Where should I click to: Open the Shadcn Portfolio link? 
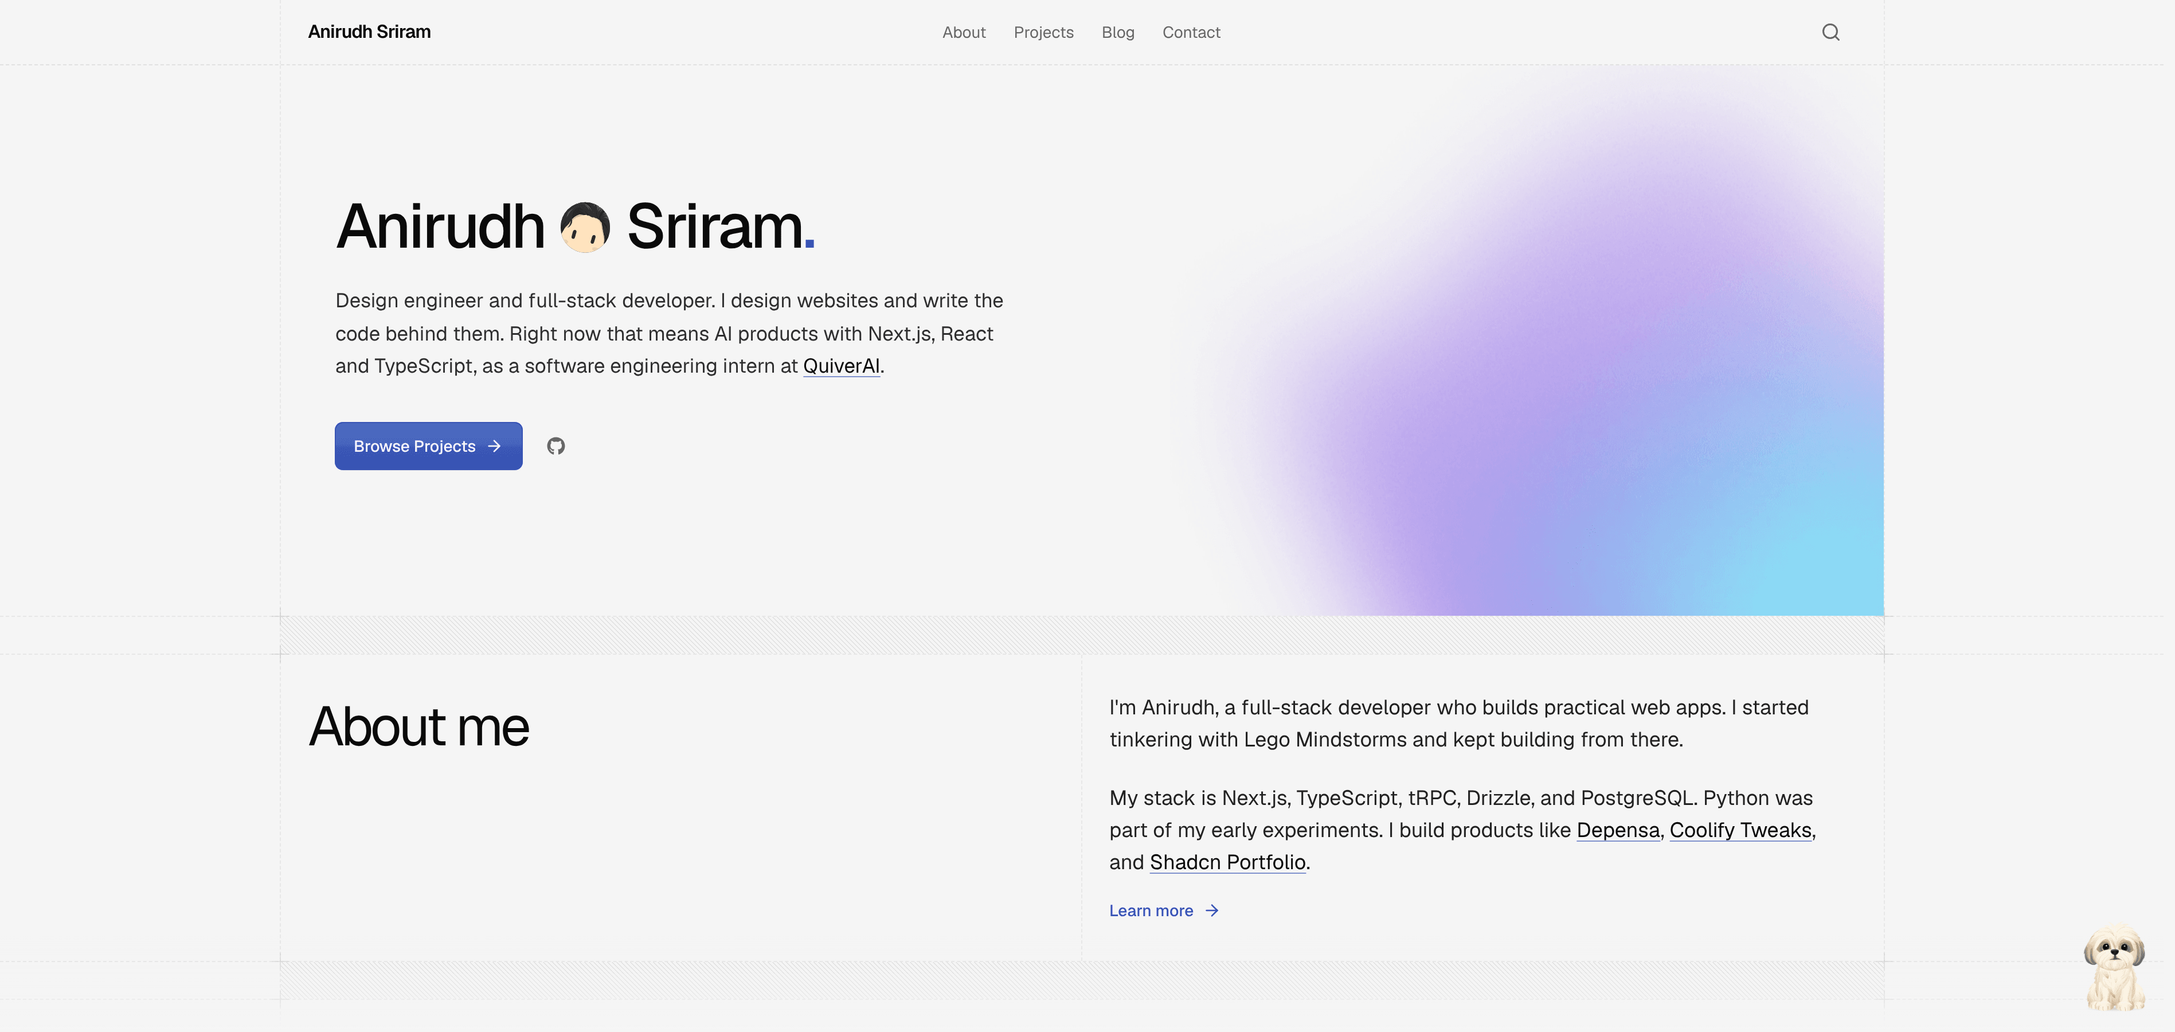(x=1227, y=862)
